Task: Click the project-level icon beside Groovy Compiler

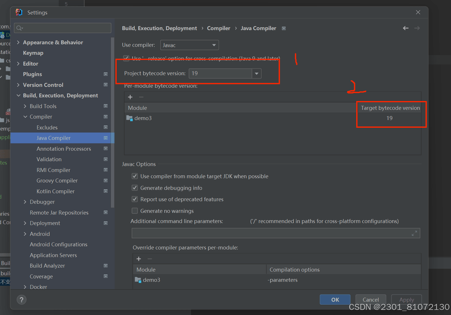Action: tap(106, 180)
